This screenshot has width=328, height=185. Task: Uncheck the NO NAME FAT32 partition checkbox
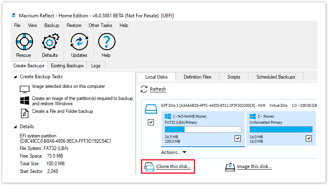[238, 139]
